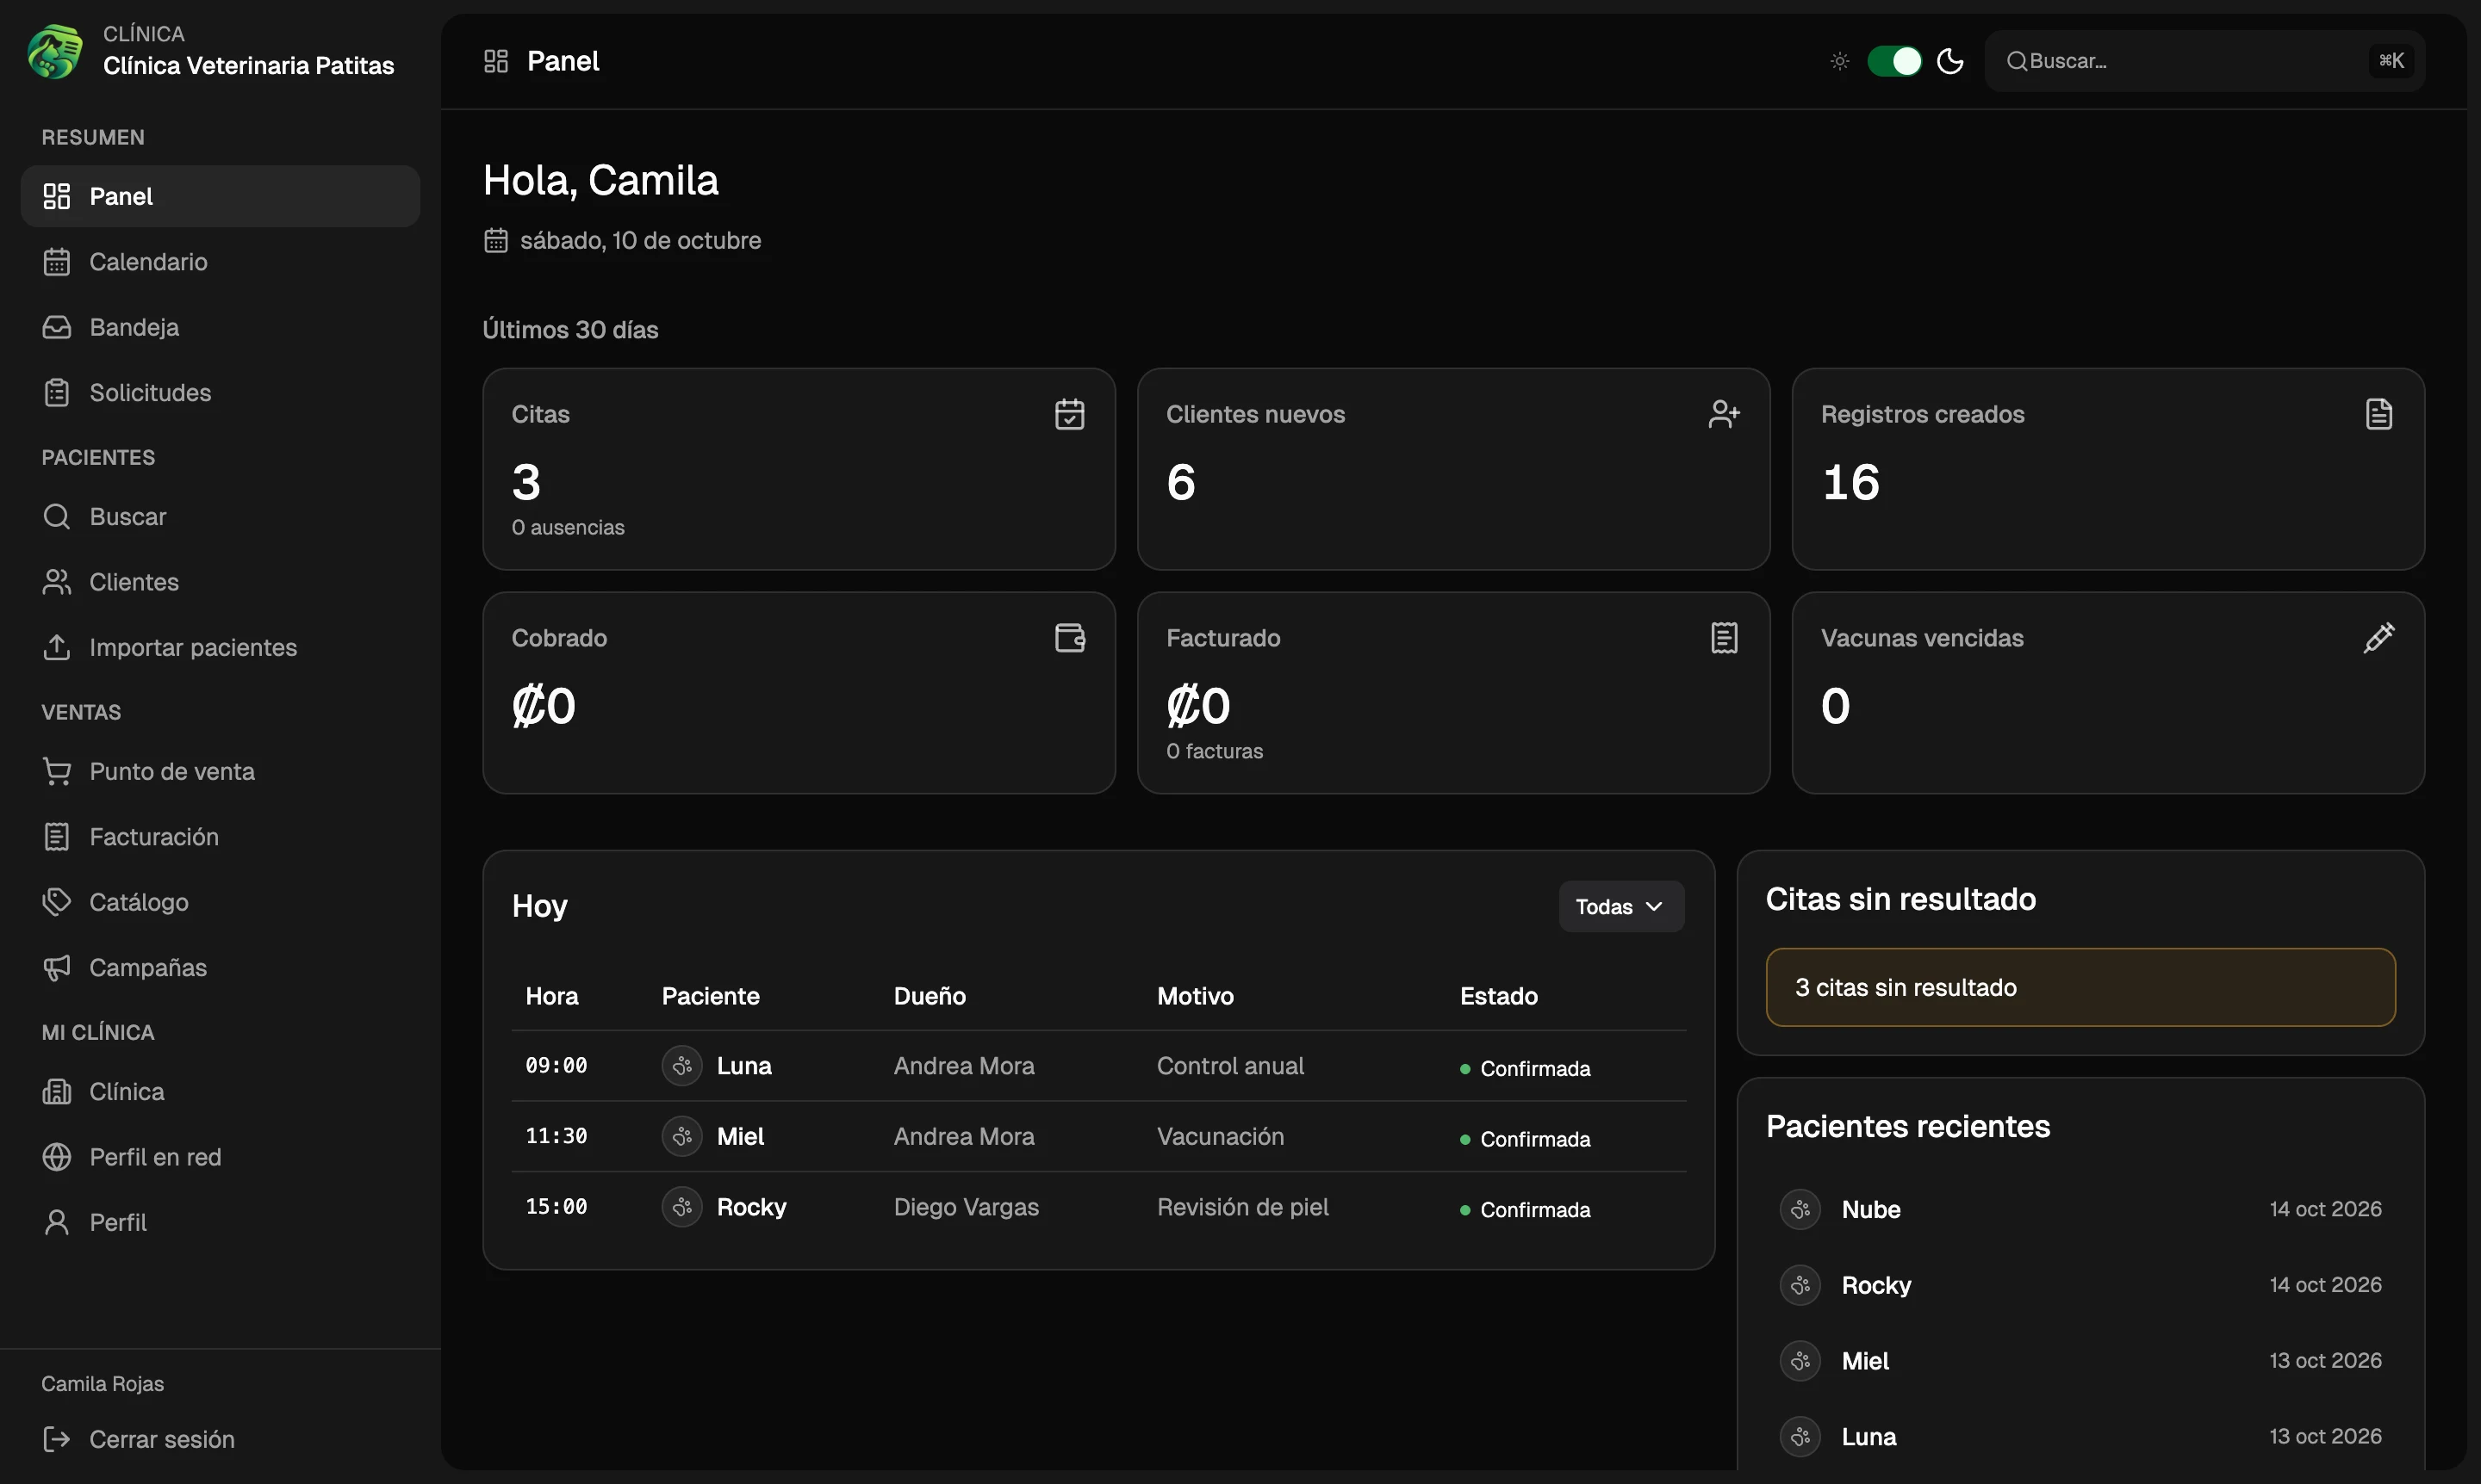Click the Diego Vargas owner name
Viewport: 2481px width, 1484px height.
(x=966, y=1207)
